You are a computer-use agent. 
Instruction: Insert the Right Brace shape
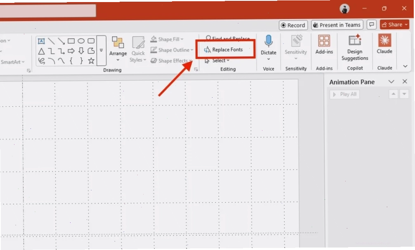pos(81,61)
